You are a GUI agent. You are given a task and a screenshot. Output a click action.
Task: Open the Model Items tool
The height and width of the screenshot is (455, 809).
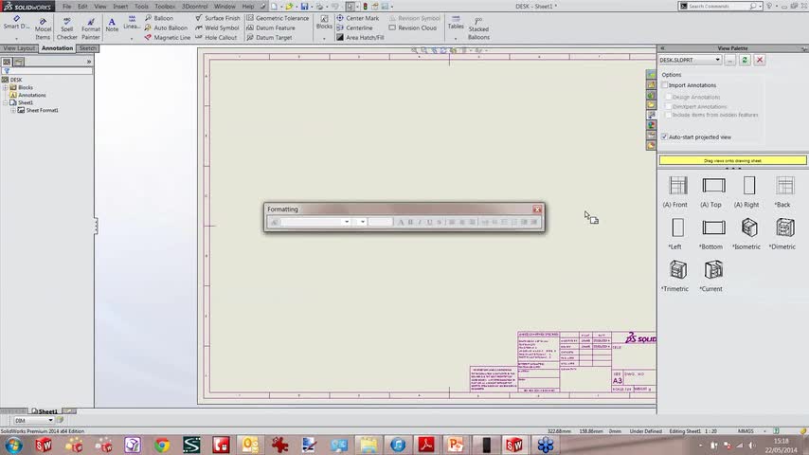(x=43, y=28)
